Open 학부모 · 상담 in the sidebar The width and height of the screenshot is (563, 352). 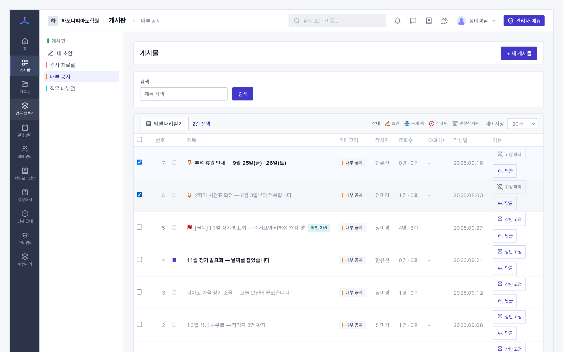pos(25,174)
